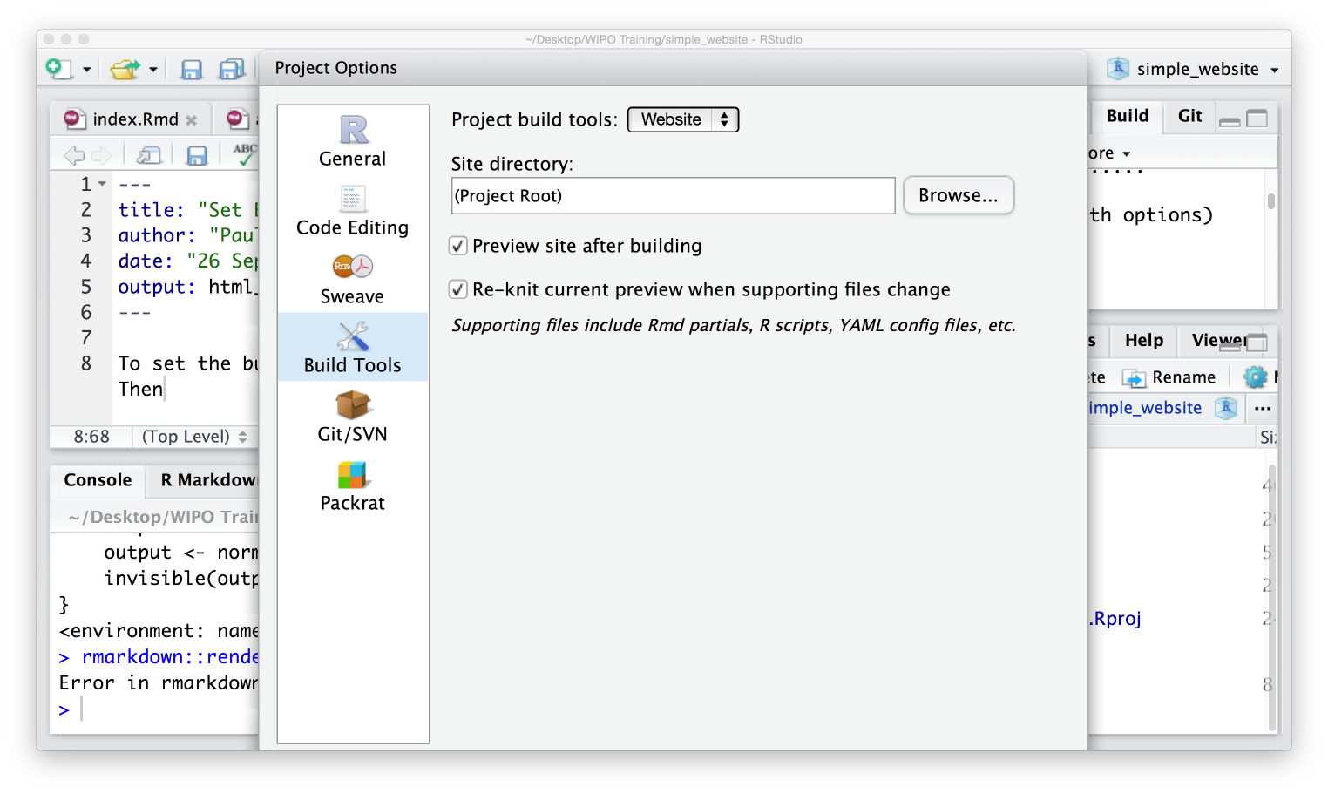The width and height of the screenshot is (1328, 794).
Task: Run the ABC spell check
Action: pos(245,154)
